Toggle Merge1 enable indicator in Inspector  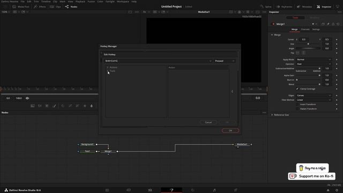pyautogui.click(x=273, y=24)
